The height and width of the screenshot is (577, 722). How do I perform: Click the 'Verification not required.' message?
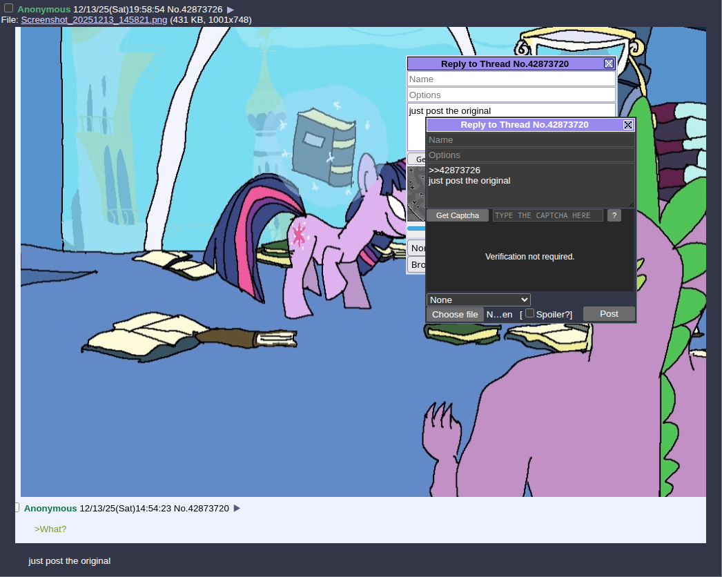coord(529,257)
